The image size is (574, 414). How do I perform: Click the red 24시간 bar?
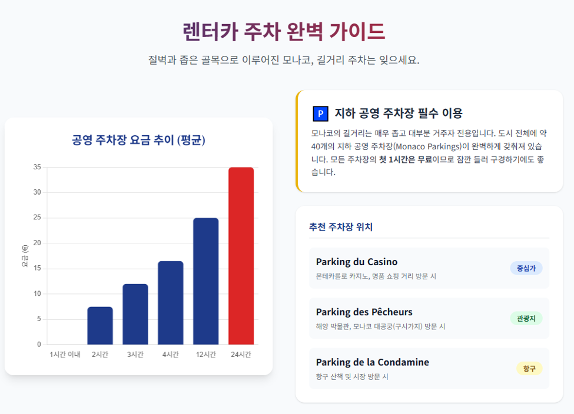tap(241, 256)
